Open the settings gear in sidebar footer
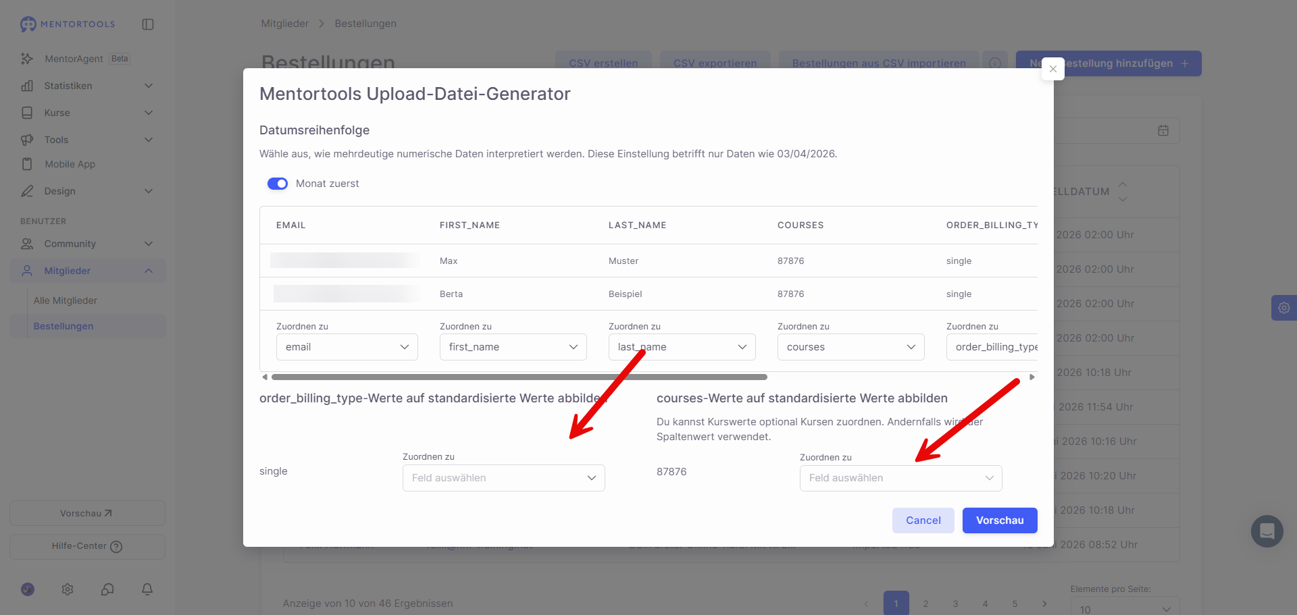 click(68, 589)
